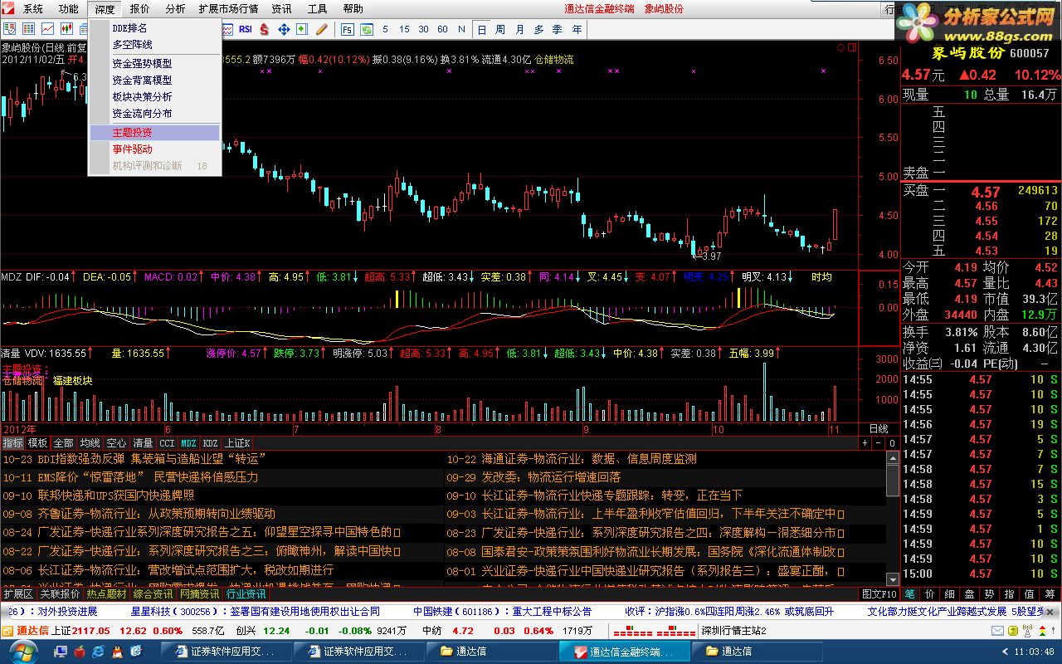
Task: Open the 功能 menu
Action: coord(69,9)
